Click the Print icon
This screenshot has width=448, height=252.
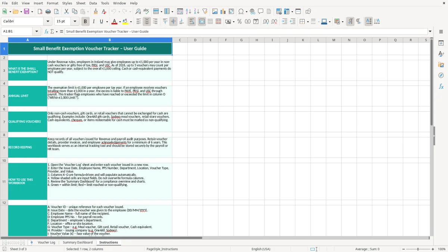(x=48, y=12)
